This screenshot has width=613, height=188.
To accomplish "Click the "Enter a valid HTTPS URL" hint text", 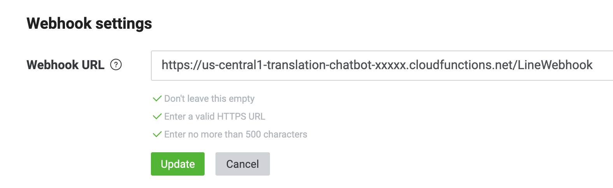I will pos(215,117).
